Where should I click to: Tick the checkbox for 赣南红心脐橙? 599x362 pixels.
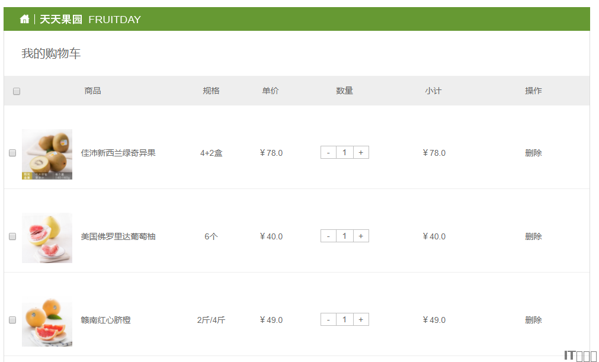[x=12, y=320]
